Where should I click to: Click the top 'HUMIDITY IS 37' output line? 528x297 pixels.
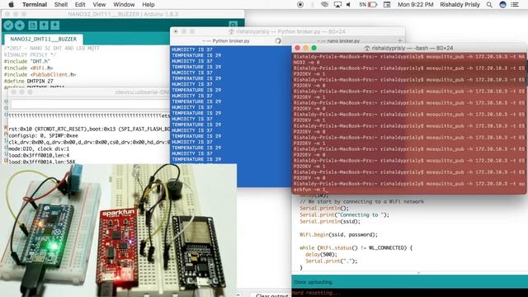coord(192,49)
